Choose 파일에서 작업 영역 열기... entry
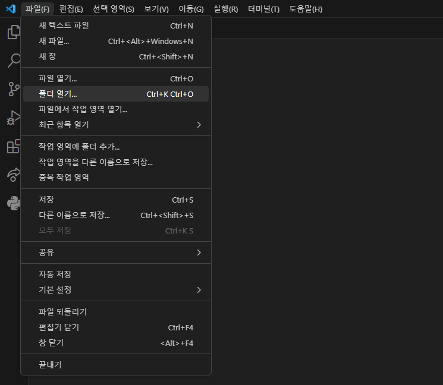Image resolution: width=443 pixels, height=385 pixels. pos(116,109)
